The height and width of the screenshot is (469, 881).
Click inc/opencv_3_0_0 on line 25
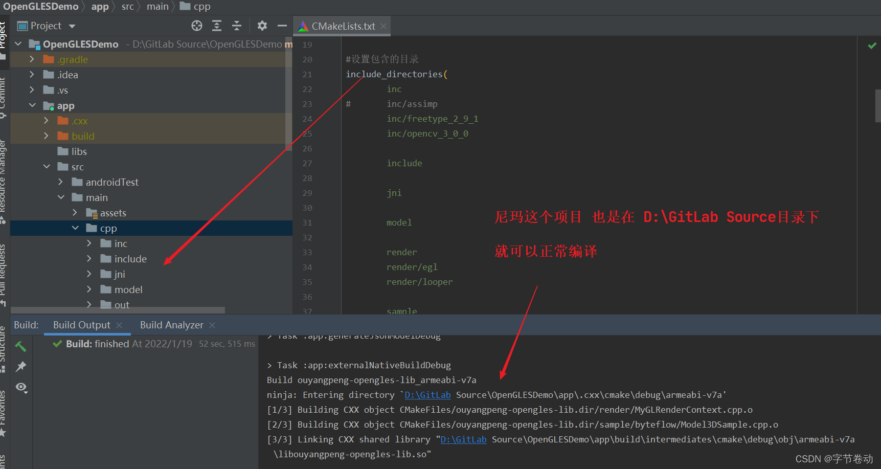427,133
